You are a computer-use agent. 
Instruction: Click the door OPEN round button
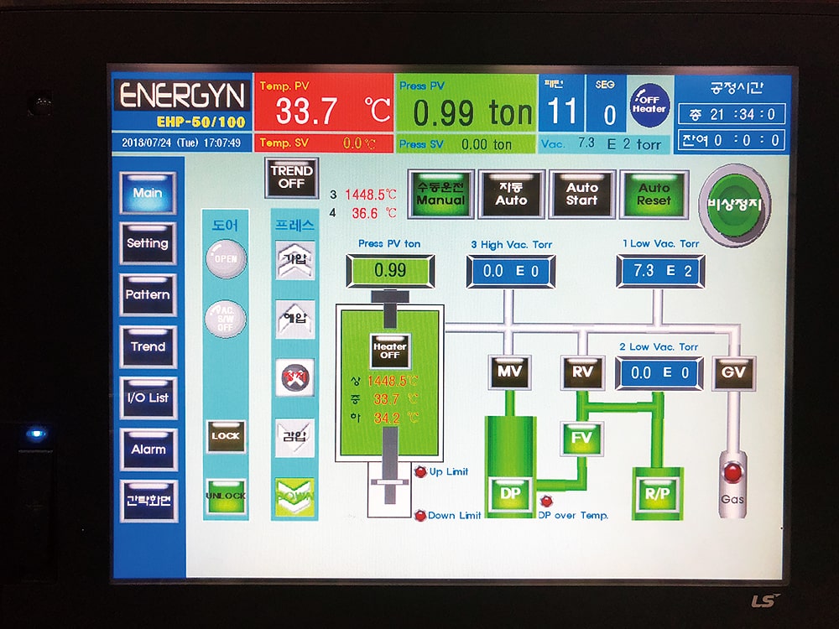(226, 259)
